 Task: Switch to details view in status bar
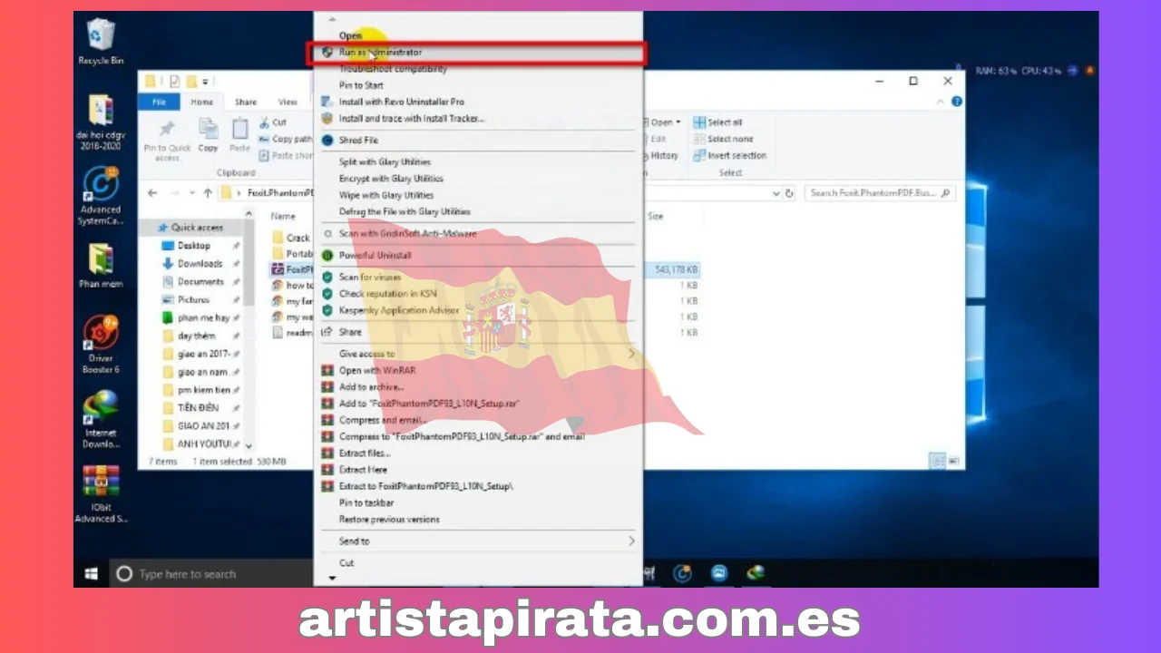pyautogui.click(x=938, y=461)
